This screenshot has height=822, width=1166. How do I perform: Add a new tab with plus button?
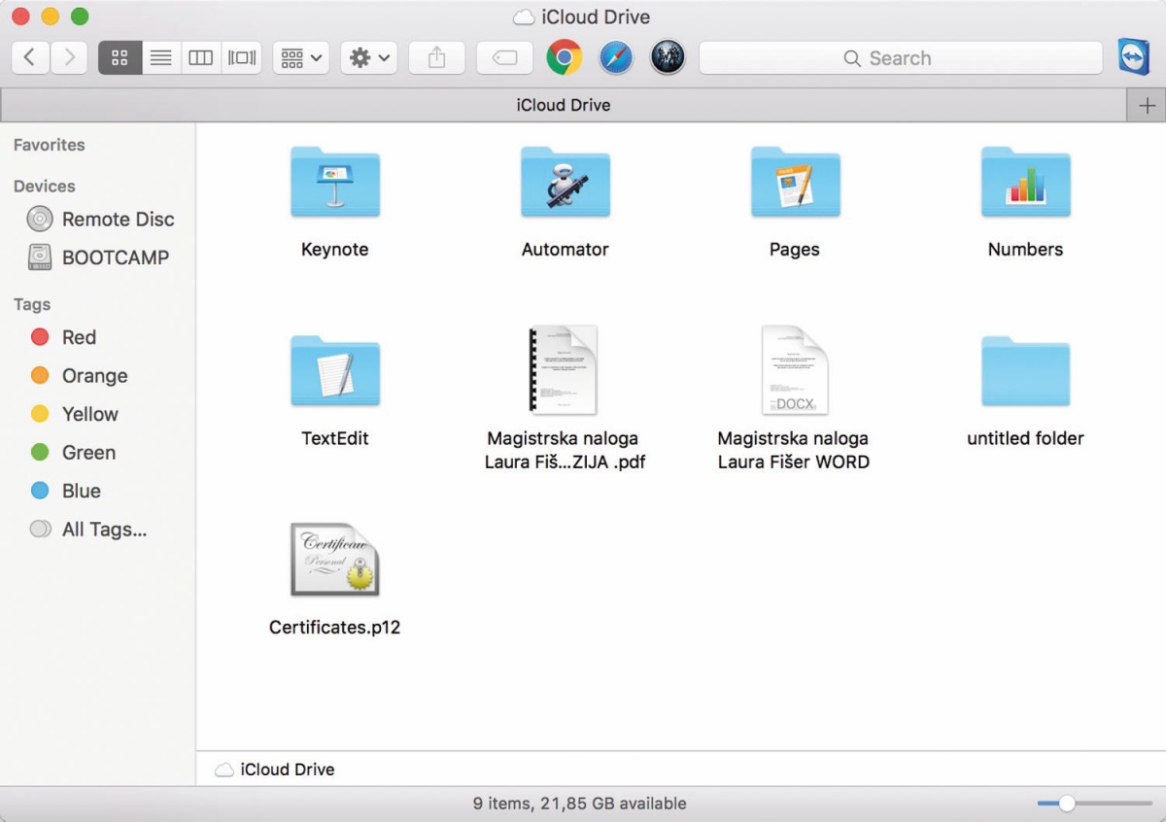pos(1147,105)
